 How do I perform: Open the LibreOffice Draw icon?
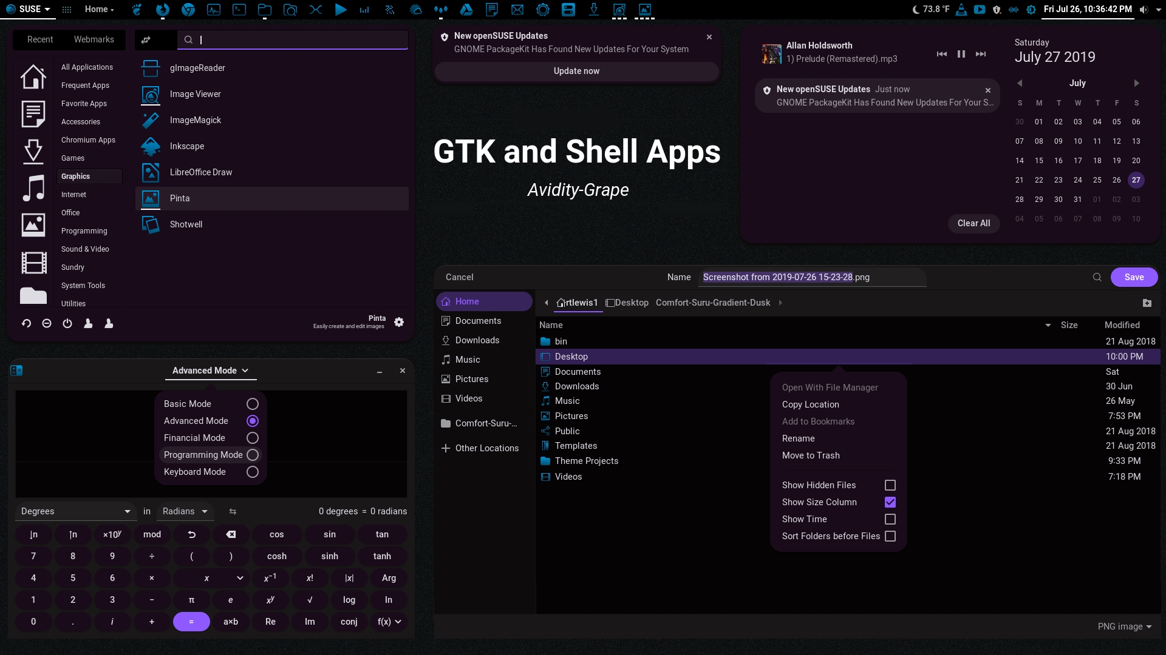coord(151,172)
